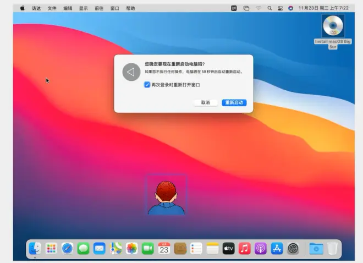Click the 取消 button

coord(205,102)
